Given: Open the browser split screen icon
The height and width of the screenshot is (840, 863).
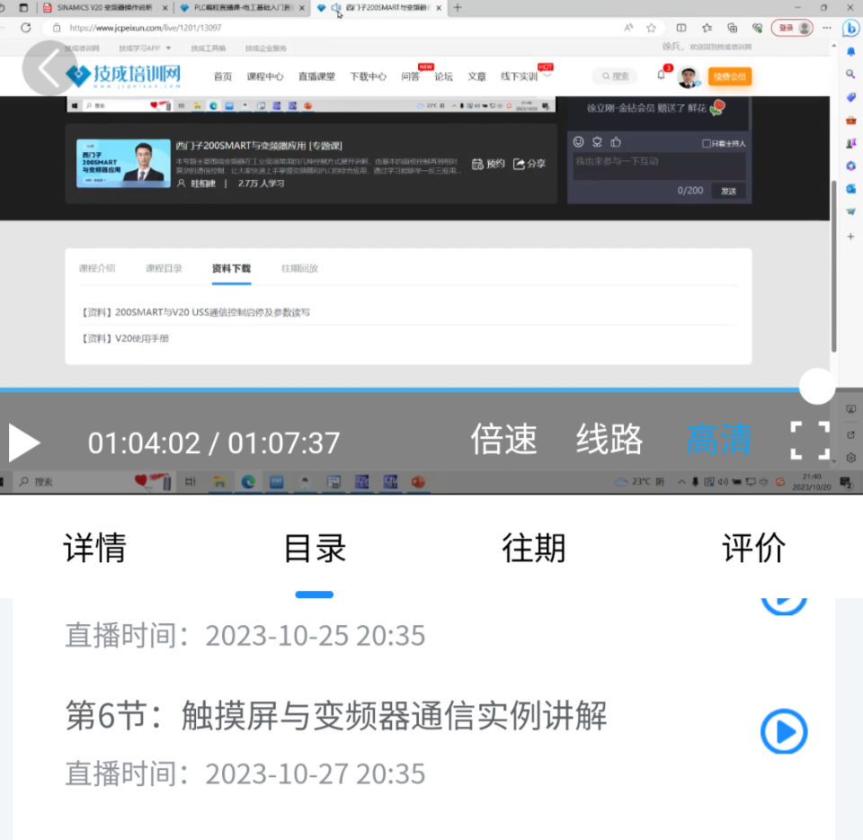Looking at the screenshot, I should click(x=681, y=28).
